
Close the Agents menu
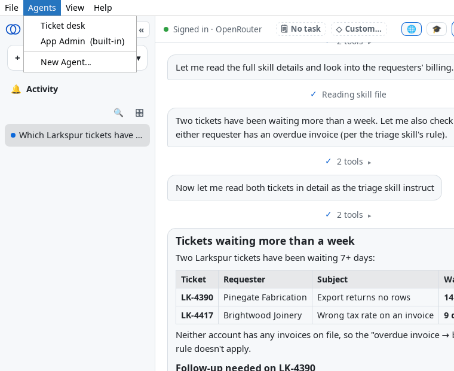[x=42, y=8]
